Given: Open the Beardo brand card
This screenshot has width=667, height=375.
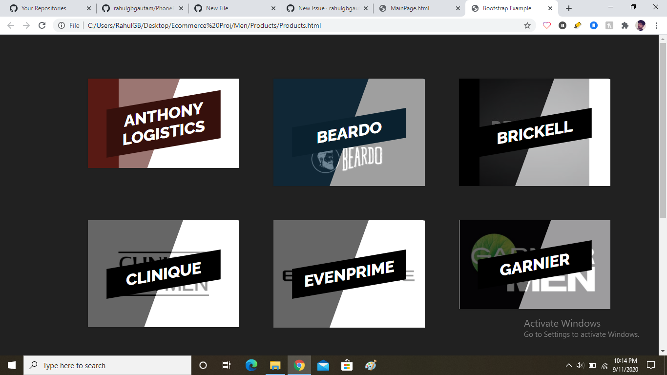Looking at the screenshot, I should (x=349, y=132).
